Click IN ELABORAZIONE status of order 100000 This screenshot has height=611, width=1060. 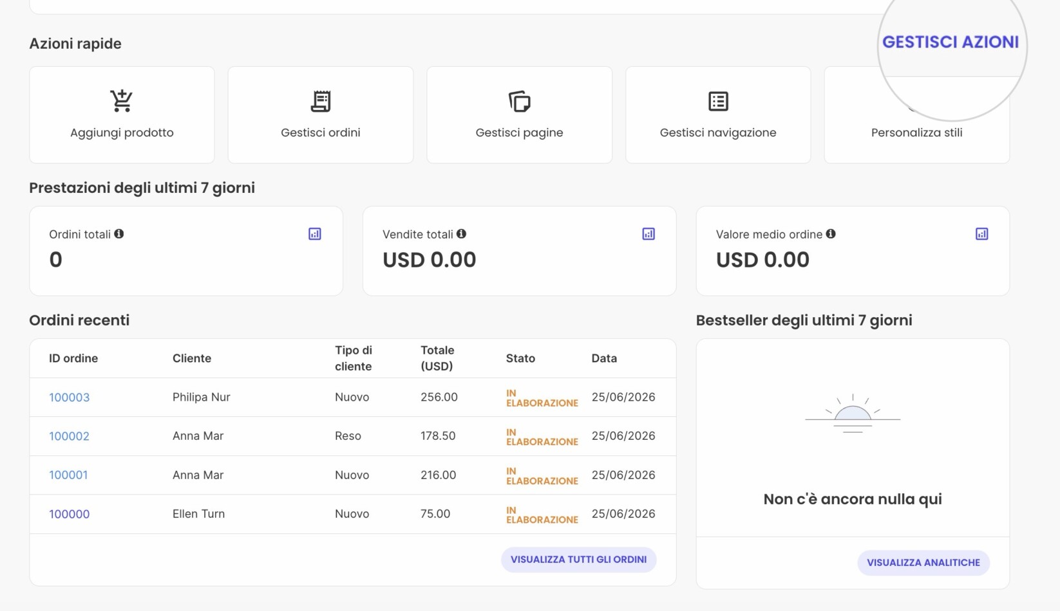click(x=542, y=515)
